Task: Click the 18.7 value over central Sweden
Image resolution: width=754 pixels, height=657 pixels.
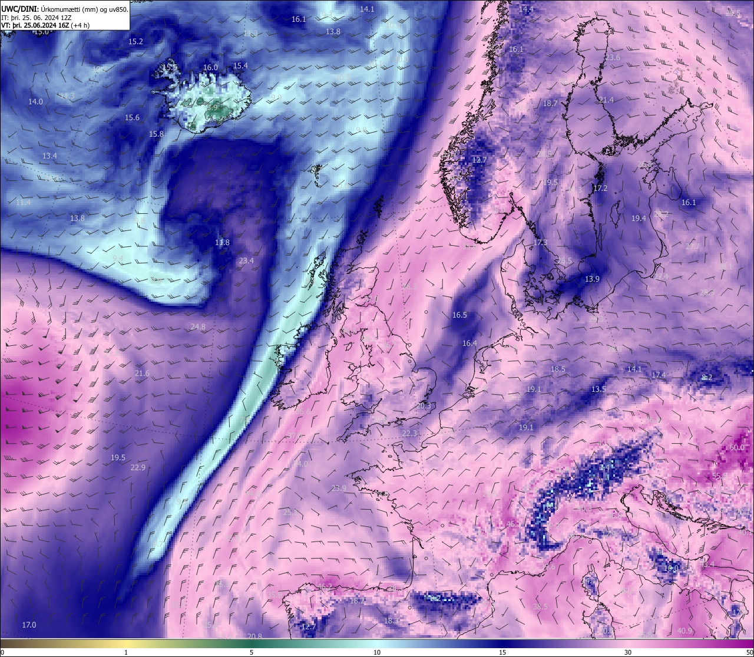Action: pyautogui.click(x=550, y=104)
